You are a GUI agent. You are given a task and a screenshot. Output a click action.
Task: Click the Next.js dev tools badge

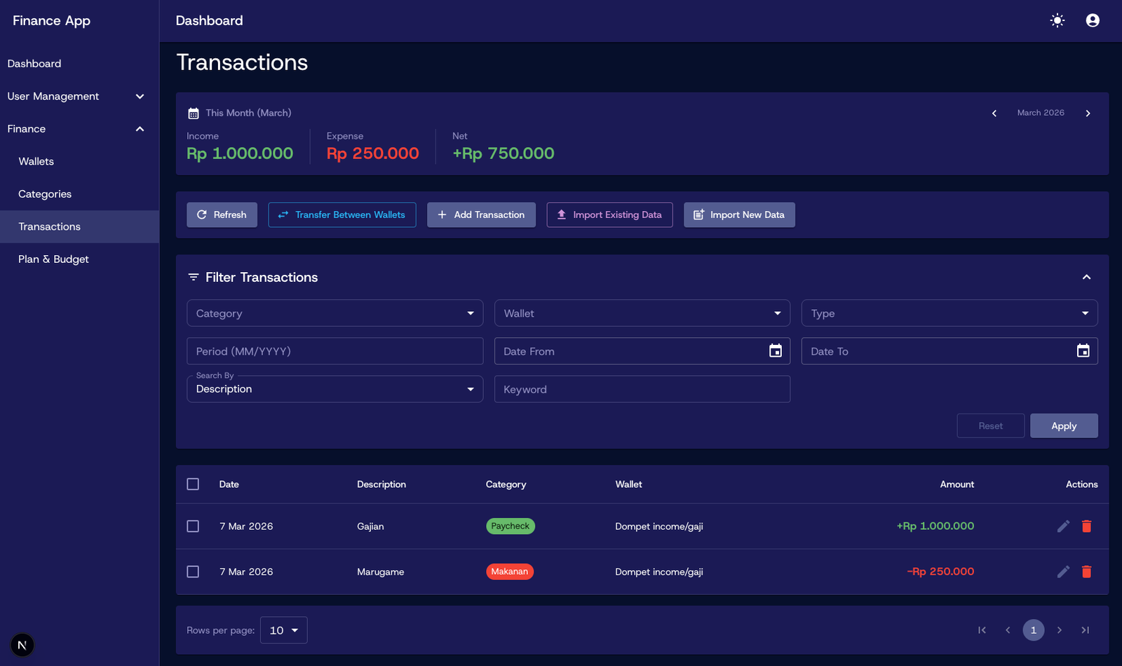pos(22,645)
